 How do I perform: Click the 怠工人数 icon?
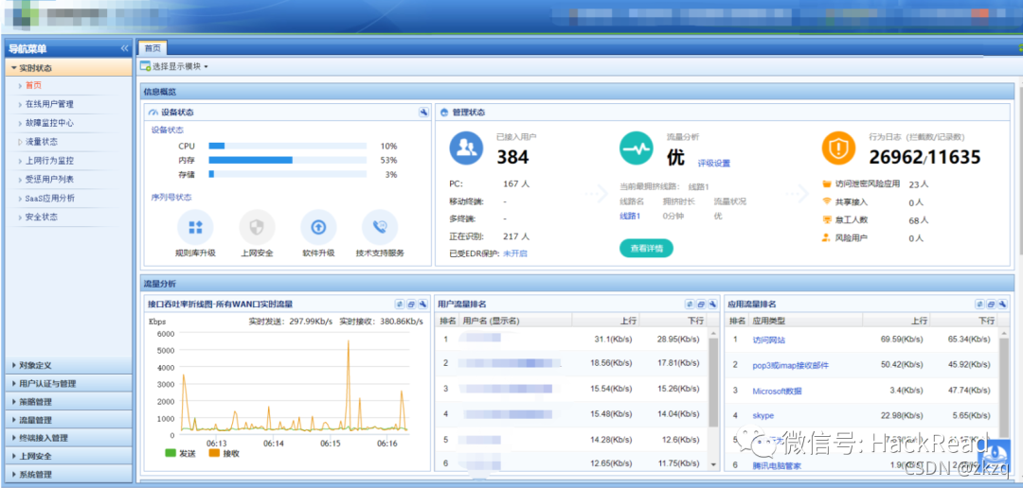(826, 220)
